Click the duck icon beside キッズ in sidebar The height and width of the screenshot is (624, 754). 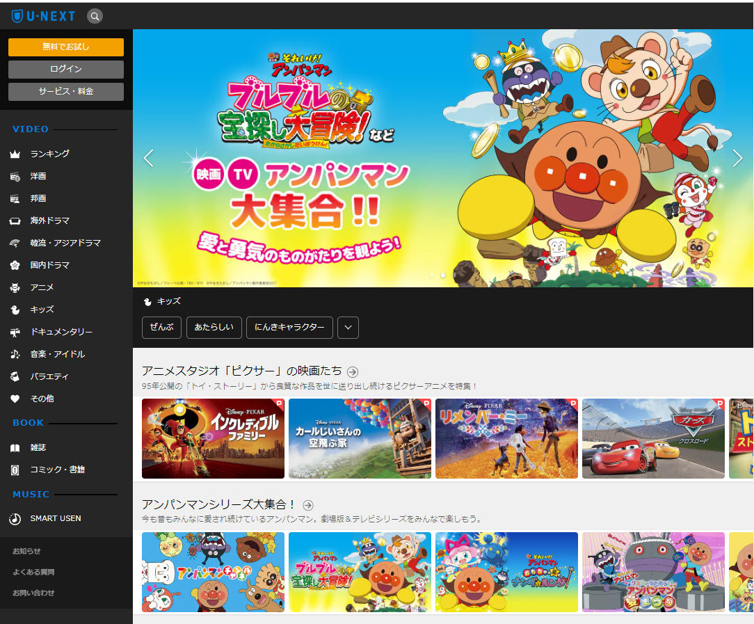(15, 310)
